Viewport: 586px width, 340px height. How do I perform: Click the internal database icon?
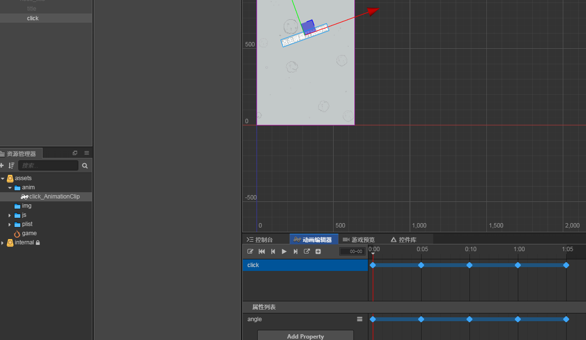pos(10,242)
